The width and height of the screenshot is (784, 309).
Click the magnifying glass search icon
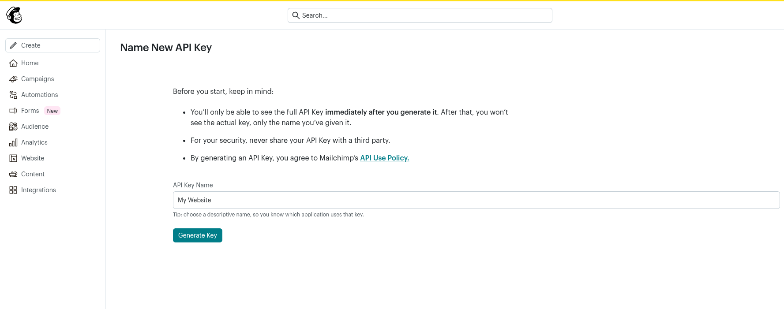coord(296,15)
